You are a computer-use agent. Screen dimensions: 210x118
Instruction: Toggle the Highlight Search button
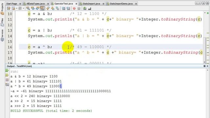pyautogui.click(x=42, y=9)
